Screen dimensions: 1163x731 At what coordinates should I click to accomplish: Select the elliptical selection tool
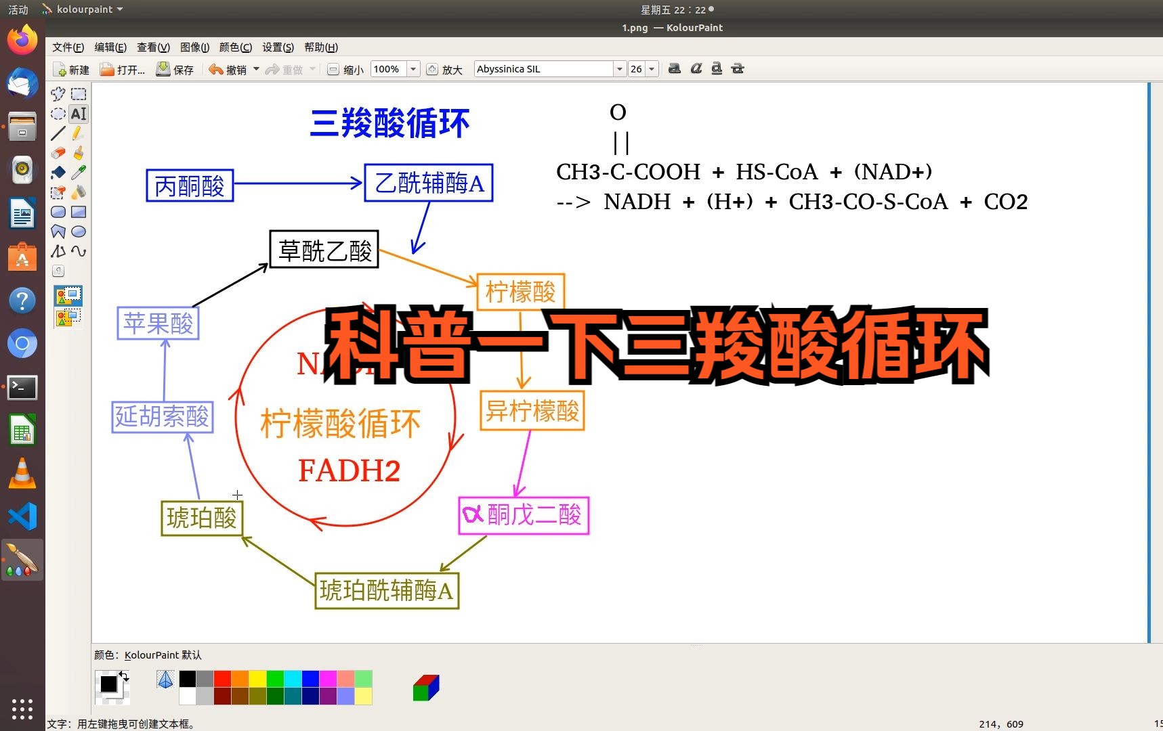[x=58, y=114]
